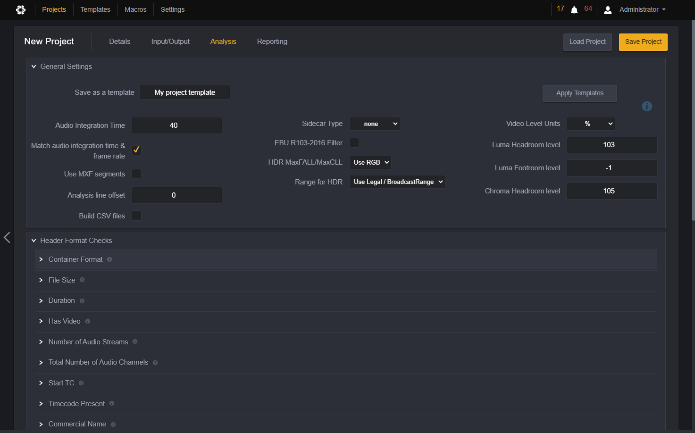Image resolution: width=695 pixels, height=433 pixels.
Task: Show info icon next to File Size
Action: click(x=82, y=280)
